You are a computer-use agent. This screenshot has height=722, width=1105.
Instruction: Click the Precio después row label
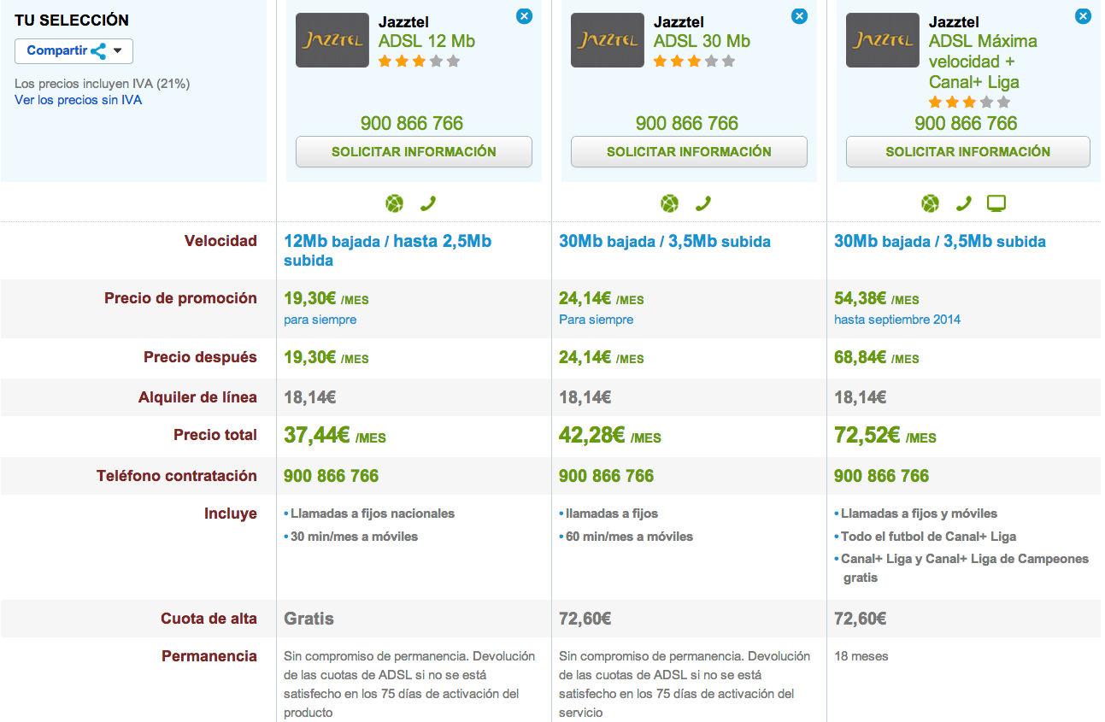200,357
